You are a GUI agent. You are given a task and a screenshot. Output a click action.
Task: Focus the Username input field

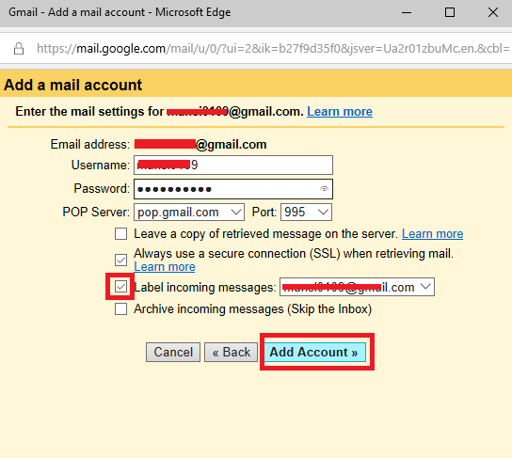click(233, 166)
